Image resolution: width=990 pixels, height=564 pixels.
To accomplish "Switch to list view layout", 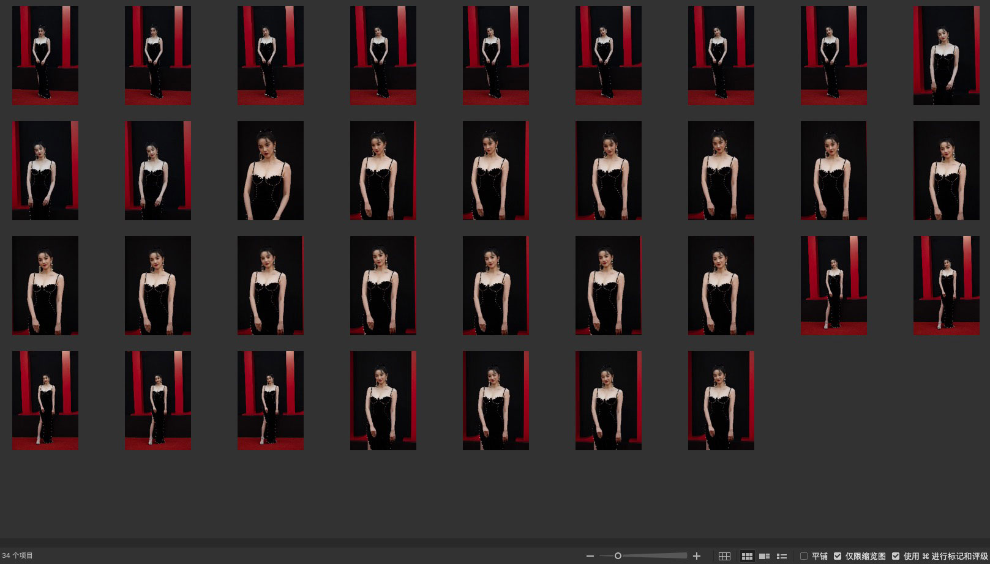I will tap(782, 556).
